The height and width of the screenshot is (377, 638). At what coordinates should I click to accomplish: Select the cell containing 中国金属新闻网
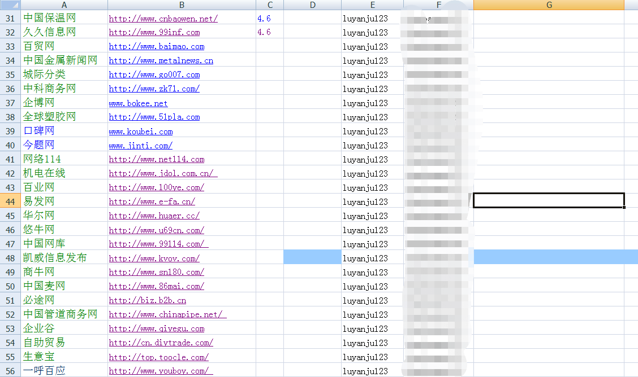pos(60,60)
